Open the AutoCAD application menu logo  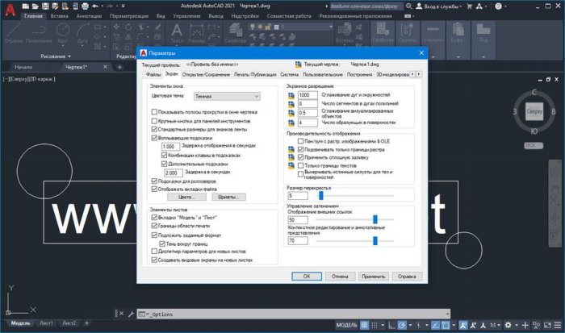click(10, 10)
